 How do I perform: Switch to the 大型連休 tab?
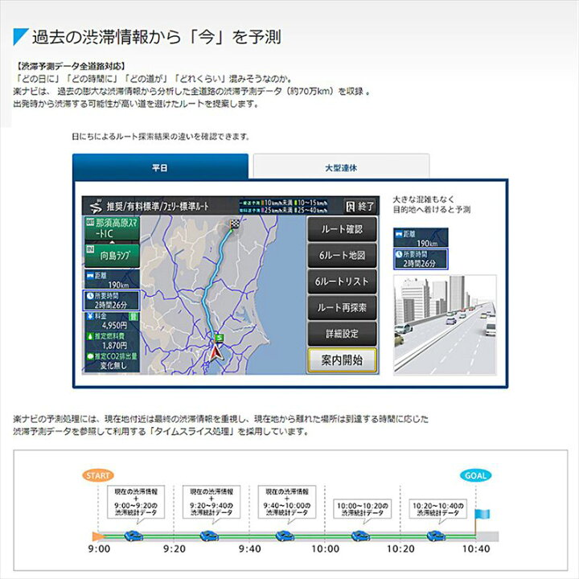click(x=341, y=167)
